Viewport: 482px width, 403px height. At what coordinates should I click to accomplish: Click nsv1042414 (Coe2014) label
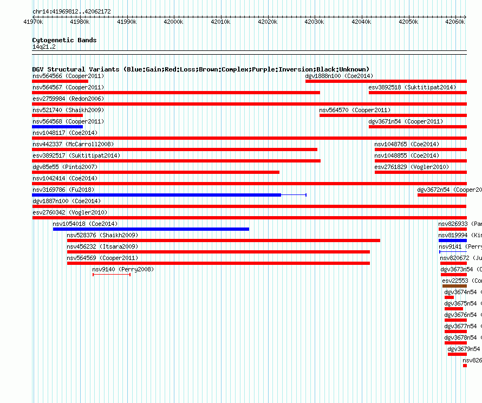coord(65,178)
